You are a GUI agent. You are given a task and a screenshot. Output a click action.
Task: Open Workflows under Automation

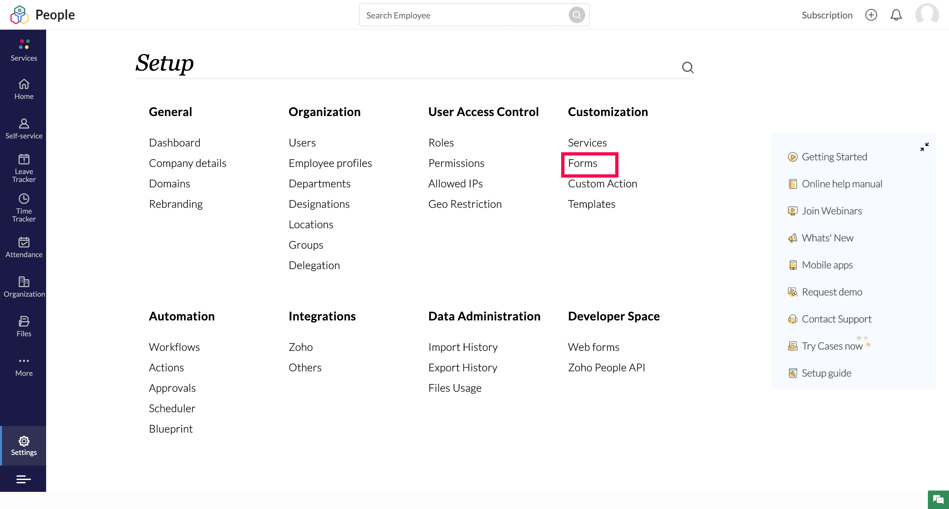point(174,347)
